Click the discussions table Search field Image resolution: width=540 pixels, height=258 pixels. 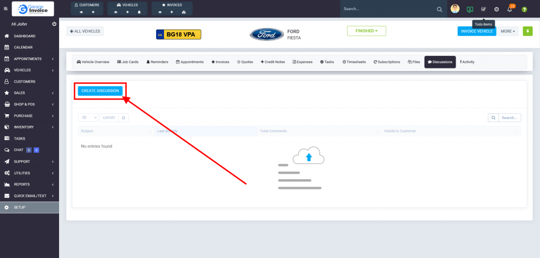[x=510, y=117]
